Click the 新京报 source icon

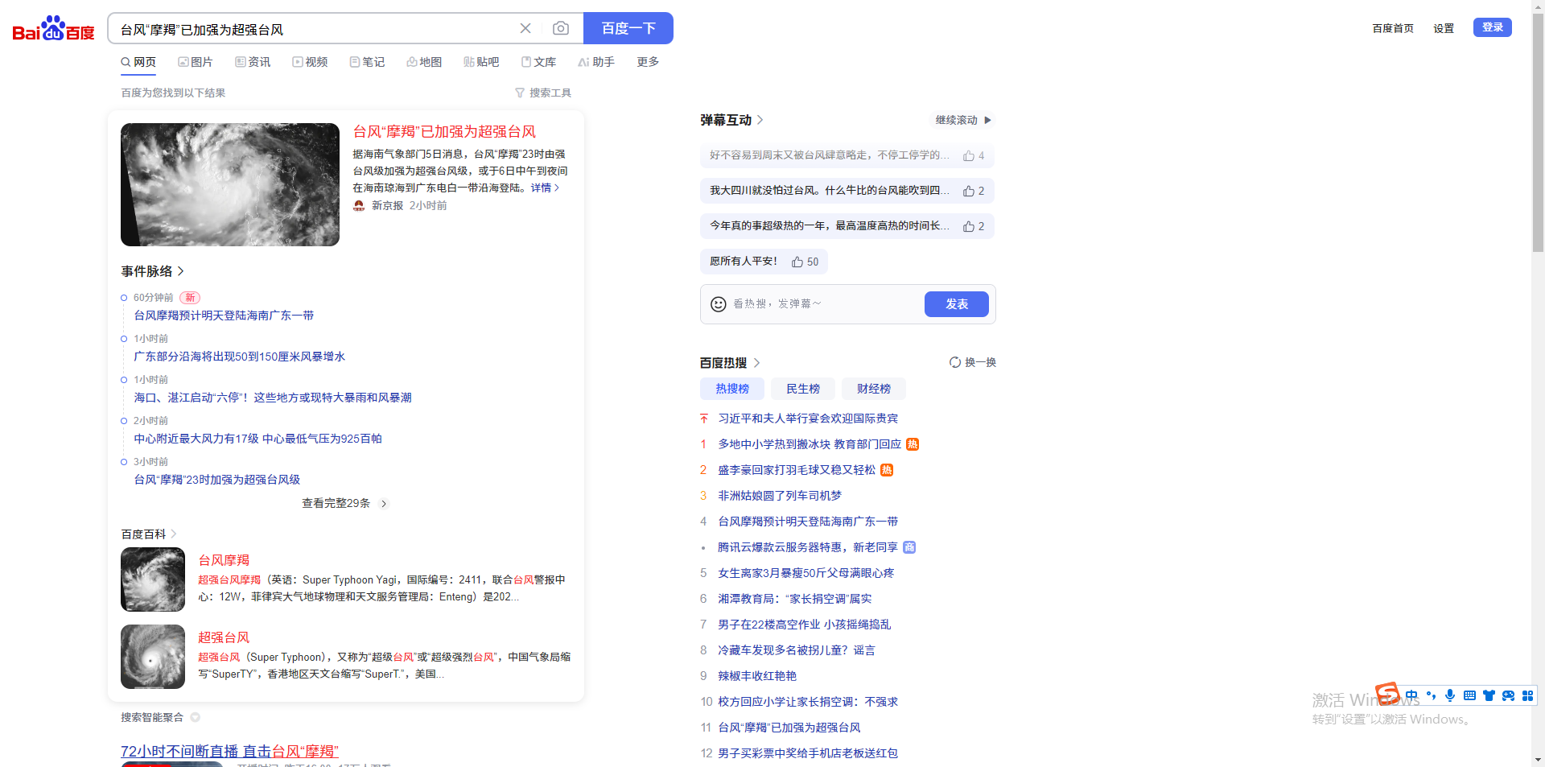359,205
